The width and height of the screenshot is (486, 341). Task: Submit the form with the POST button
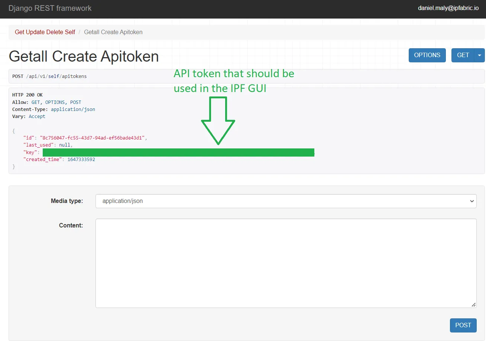pos(463,325)
